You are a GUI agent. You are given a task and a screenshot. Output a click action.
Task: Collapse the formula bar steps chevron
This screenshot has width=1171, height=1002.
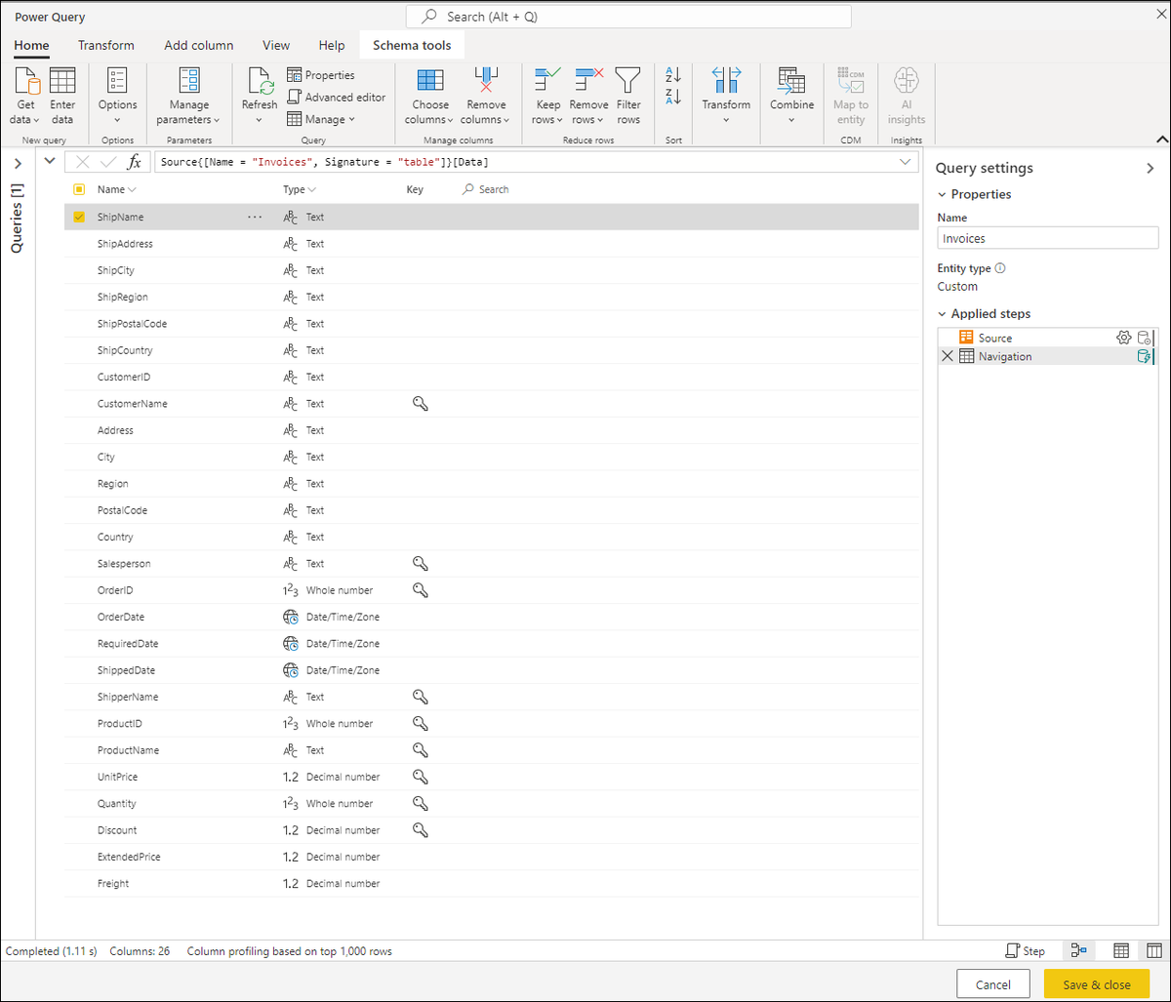click(x=50, y=160)
